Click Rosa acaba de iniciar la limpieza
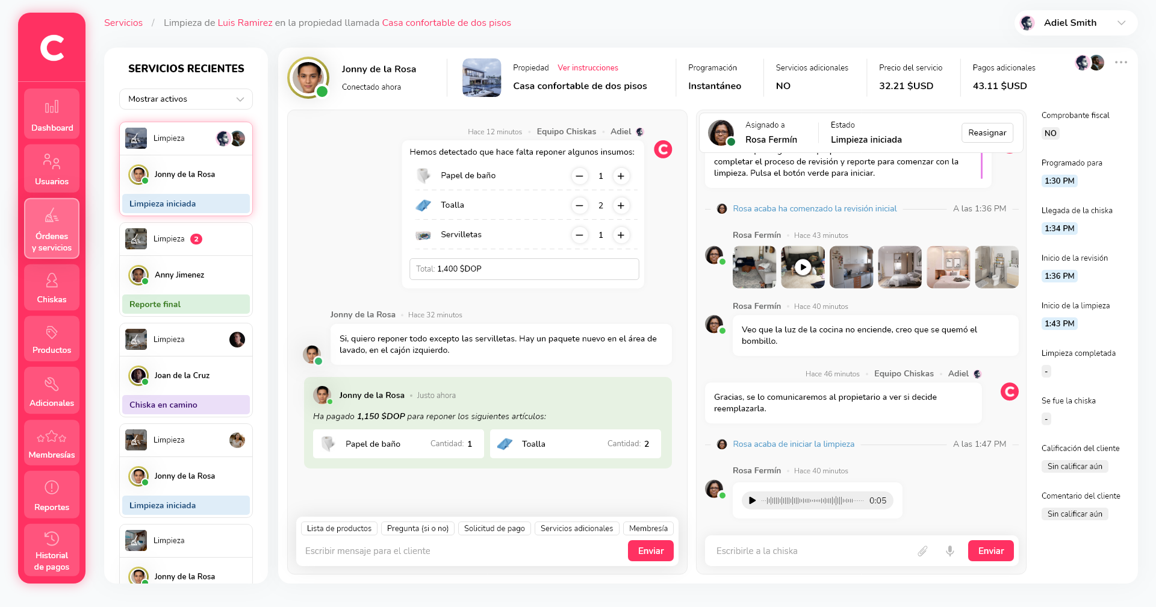Screen dimensions: 1156x607 click(794, 444)
